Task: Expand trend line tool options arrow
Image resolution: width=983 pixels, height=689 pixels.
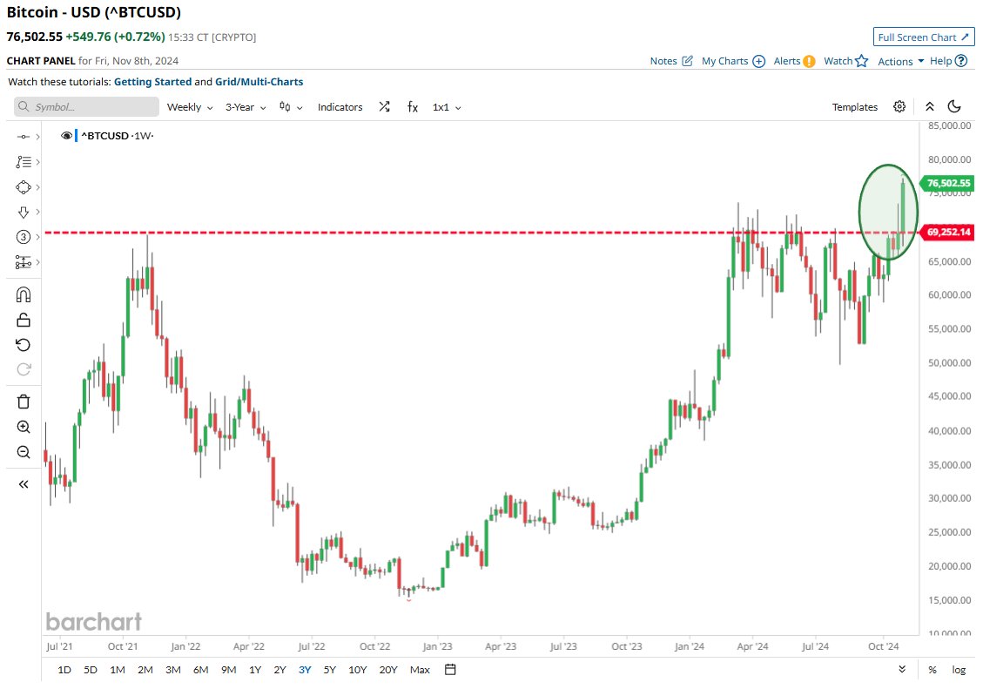Action: click(38, 137)
